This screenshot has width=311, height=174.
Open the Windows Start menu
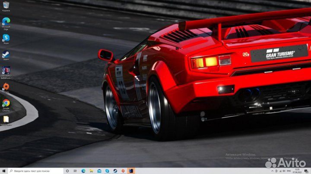pos(4,171)
